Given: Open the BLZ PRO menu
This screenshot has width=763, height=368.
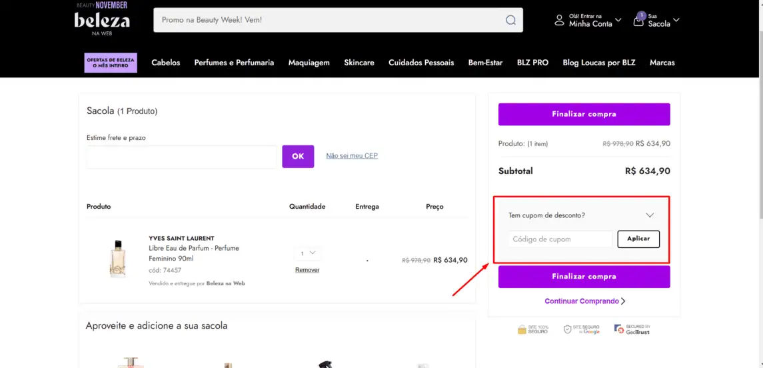Looking at the screenshot, I should (533, 63).
